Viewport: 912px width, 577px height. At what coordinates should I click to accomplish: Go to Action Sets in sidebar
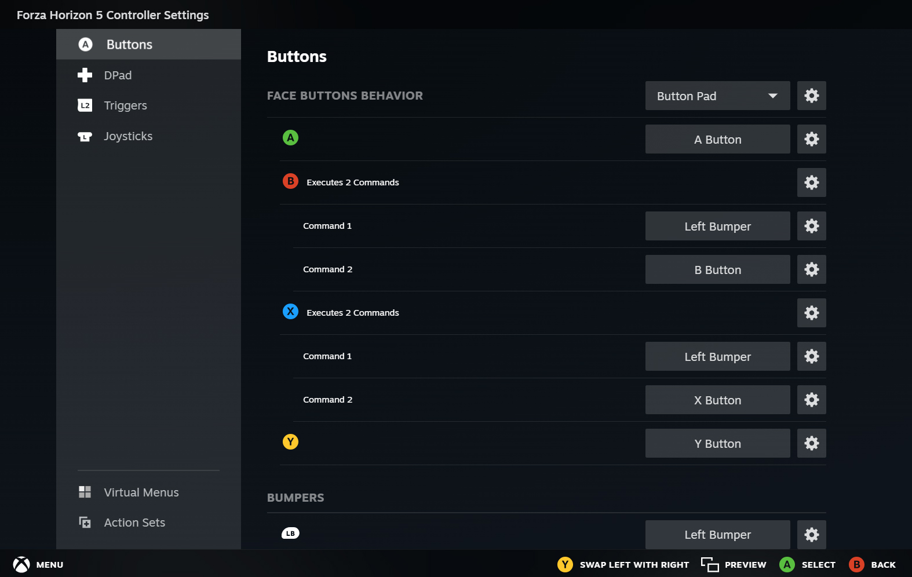click(134, 523)
